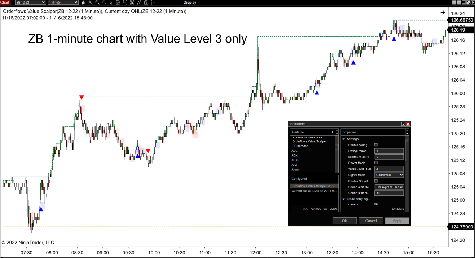Click the Value Level (1-3) input field
Screen dimensions: 475x258
coord(389,169)
